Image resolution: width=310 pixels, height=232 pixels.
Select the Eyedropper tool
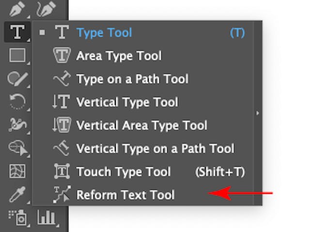click(x=17, y=195)
